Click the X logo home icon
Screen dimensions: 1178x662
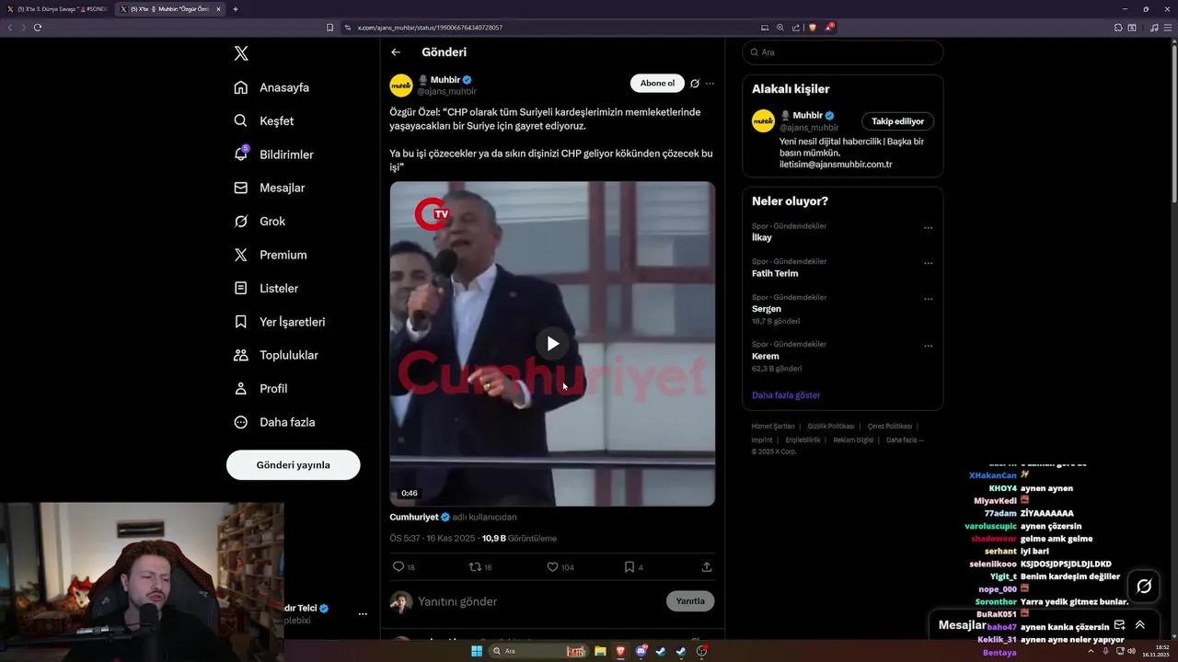(241, 53)
